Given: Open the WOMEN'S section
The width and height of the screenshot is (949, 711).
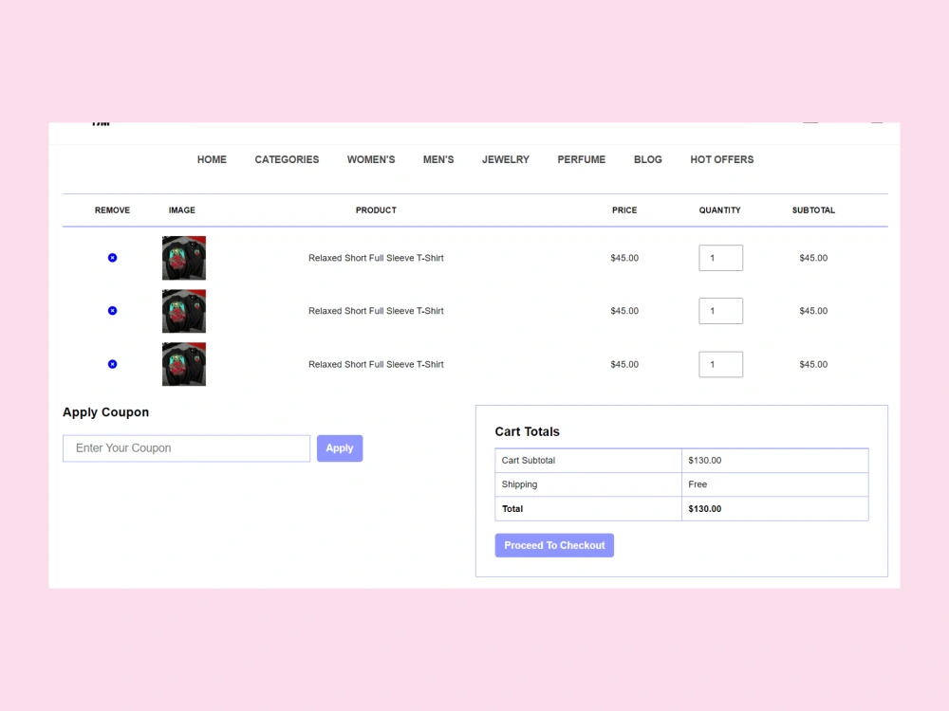Looking at the screenshot, I should [371, 159].
